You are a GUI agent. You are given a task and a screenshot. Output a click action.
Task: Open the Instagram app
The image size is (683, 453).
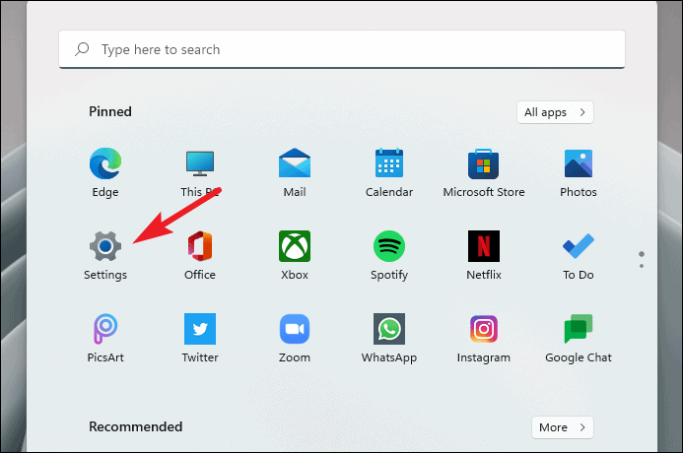(484, 329)
